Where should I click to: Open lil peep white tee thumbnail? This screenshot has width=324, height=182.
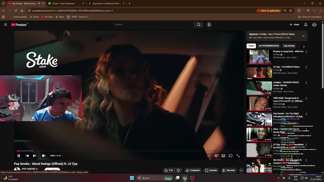(259, 57)
